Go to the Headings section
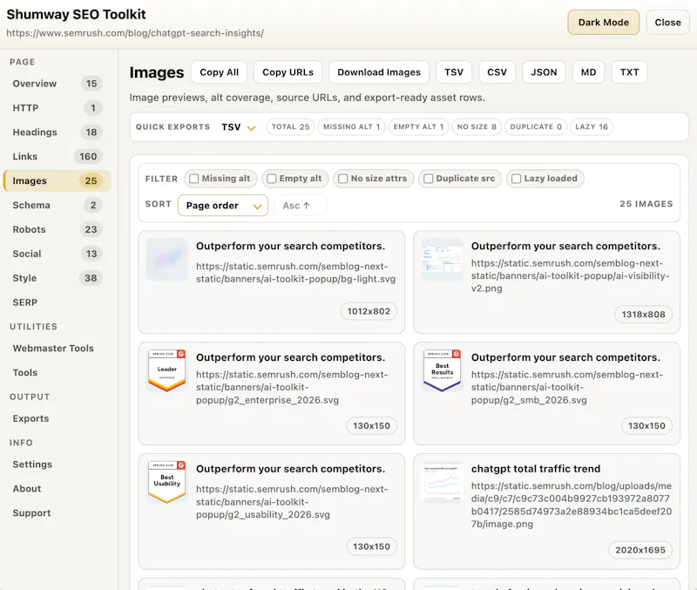The image size is (697, 590). tap(57, 132)
